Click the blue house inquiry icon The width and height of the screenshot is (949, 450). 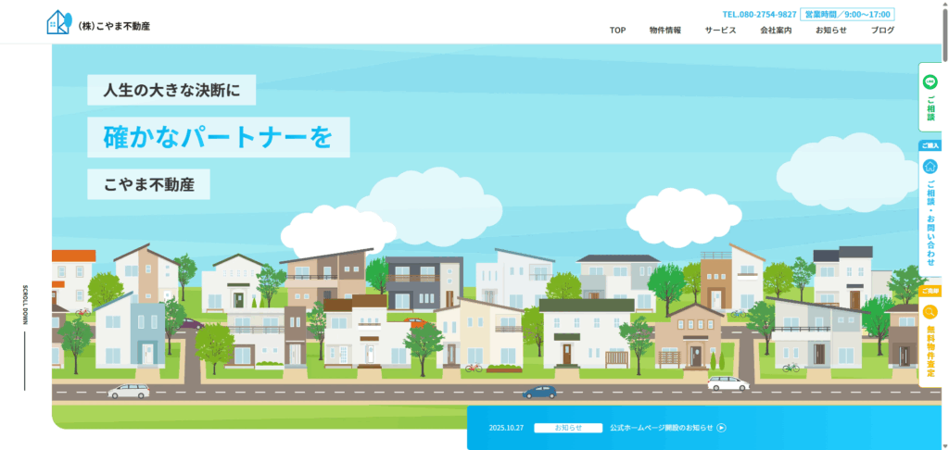pos(930,166)
